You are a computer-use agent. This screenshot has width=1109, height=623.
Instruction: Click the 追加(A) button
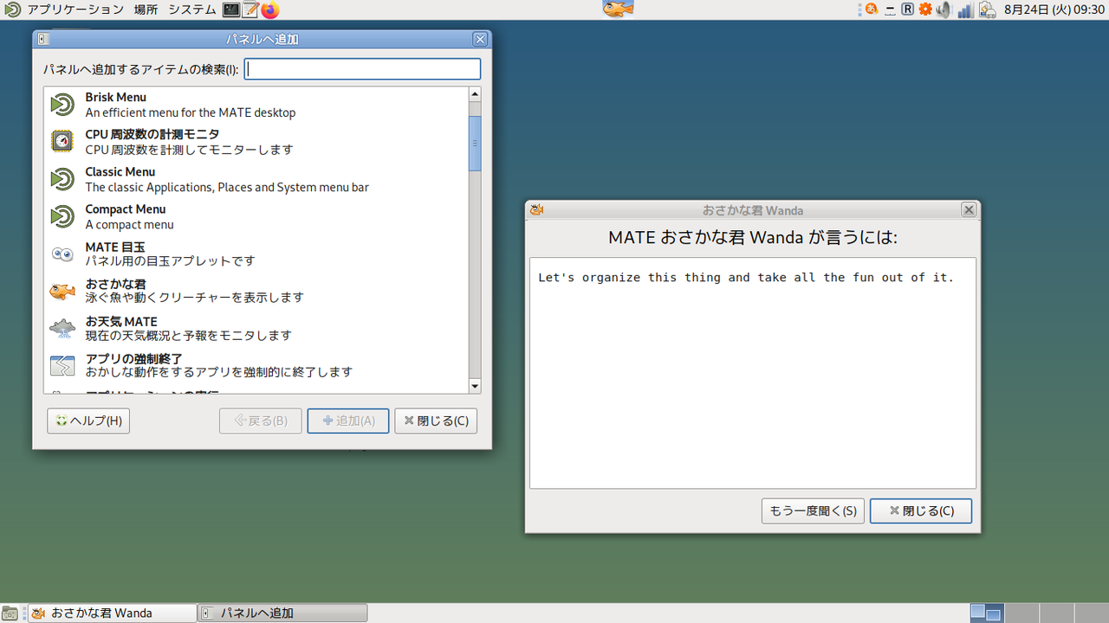click(348, 421)
